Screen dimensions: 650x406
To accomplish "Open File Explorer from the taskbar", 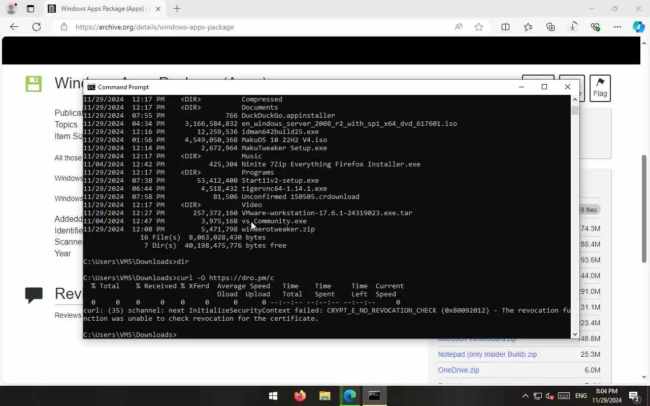I will (x=325, y=396).
